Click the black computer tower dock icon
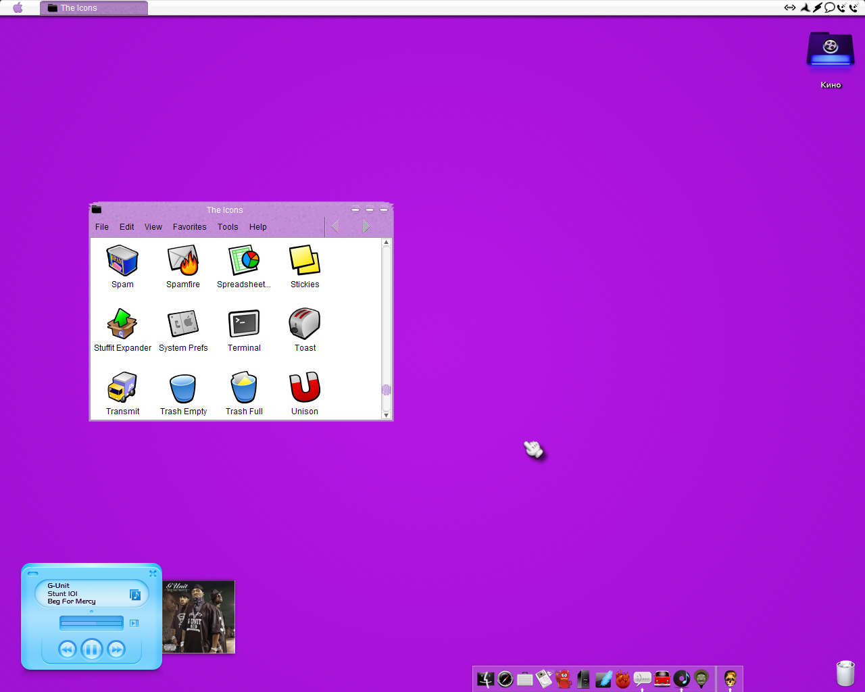Image resolution: width=865 pixels, height=692 pixels. [x=584, y=679]
